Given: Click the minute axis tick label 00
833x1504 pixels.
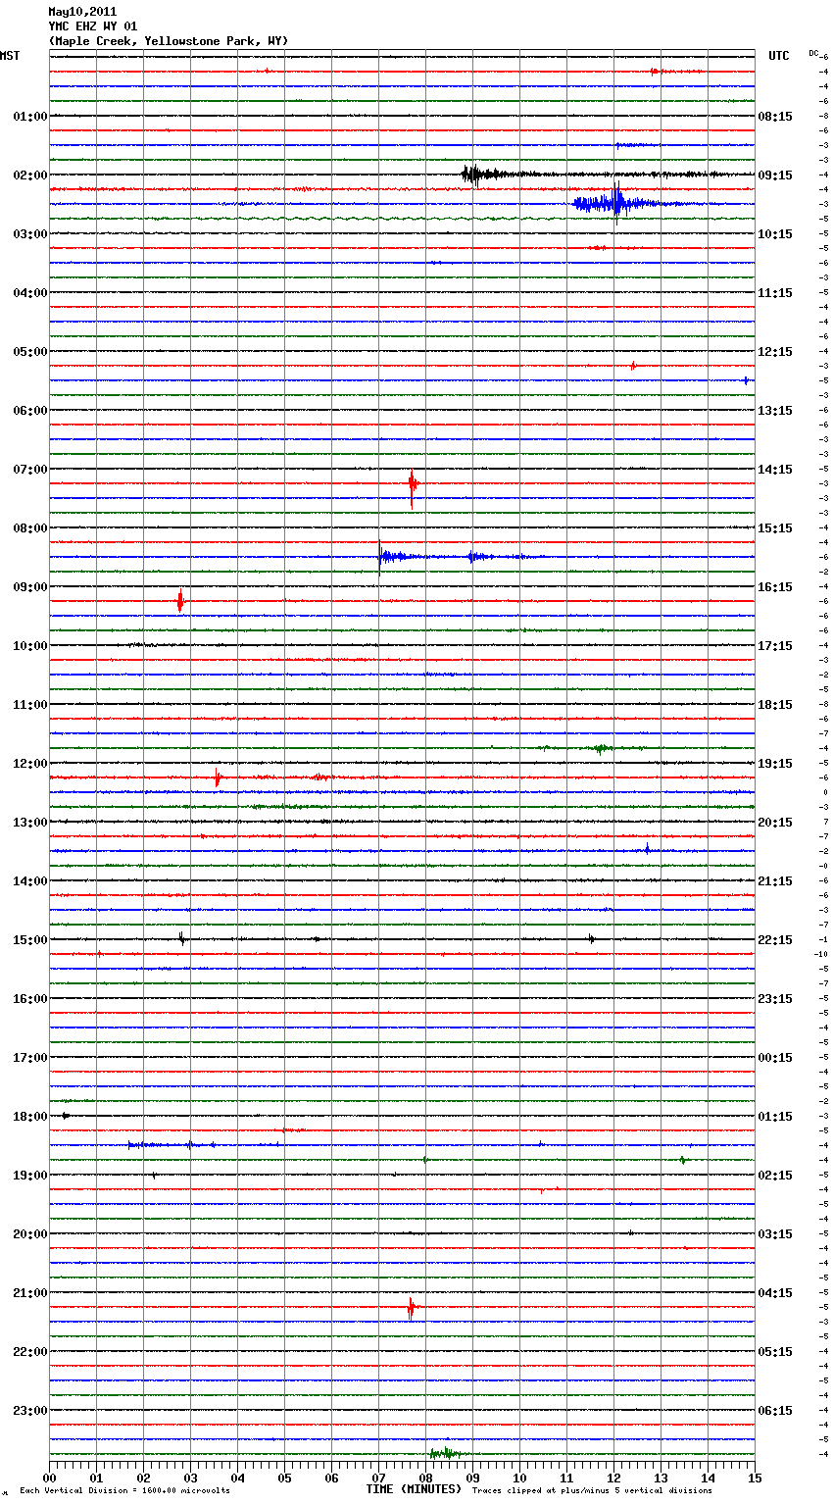Looking at the screenshot, I should click(x=49, y=1478).
